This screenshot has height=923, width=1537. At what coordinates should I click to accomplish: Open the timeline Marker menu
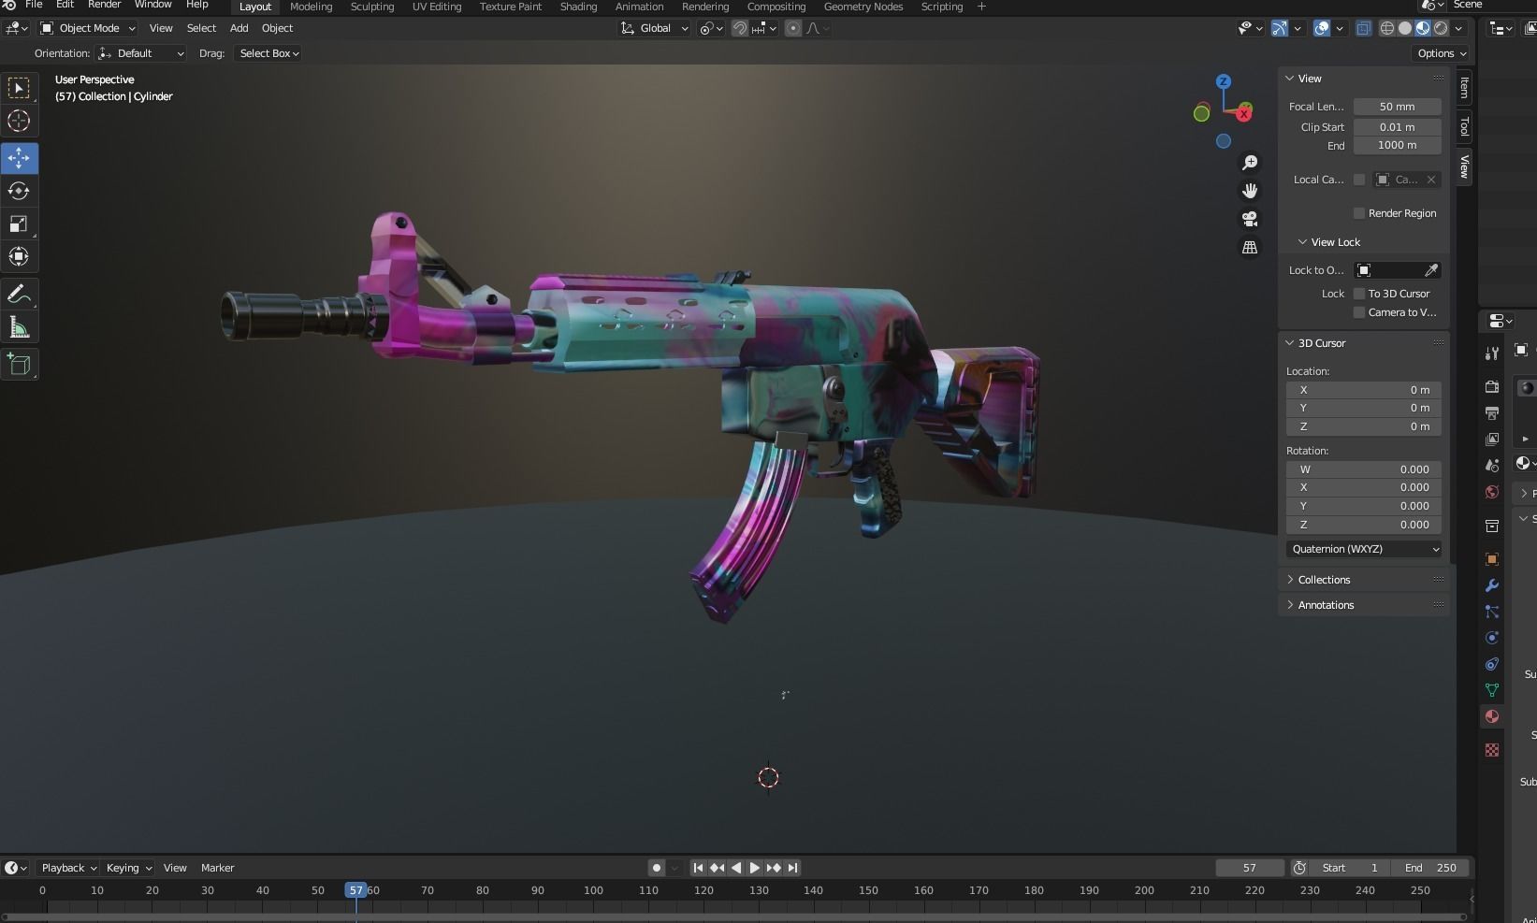tap(217, 868)
